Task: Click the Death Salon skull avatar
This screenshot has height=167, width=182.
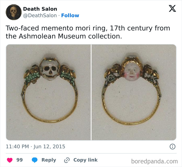Action: 14,12
